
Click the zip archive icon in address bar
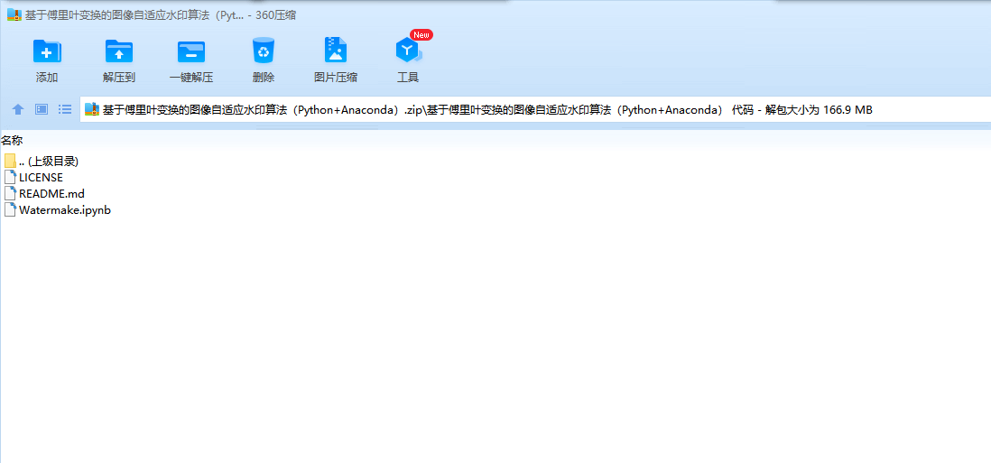pyautogui.click(x=92, y=109)
